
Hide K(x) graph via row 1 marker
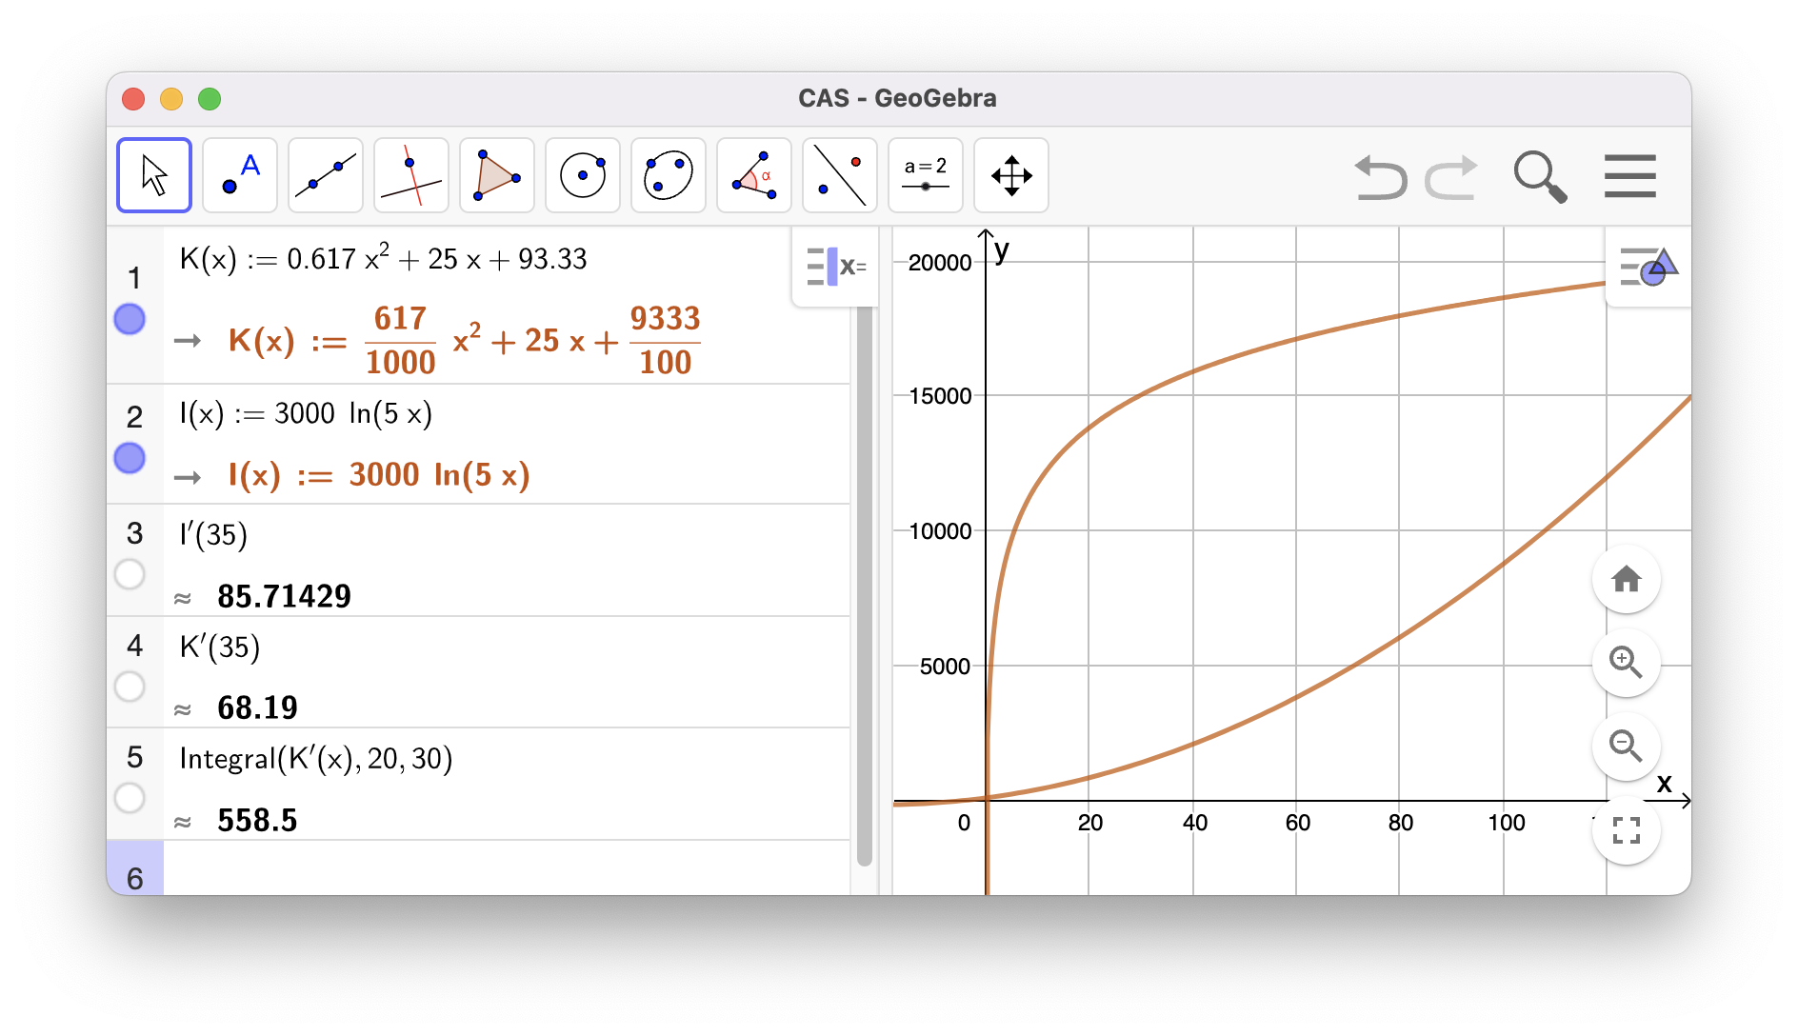tap(130, 319)
